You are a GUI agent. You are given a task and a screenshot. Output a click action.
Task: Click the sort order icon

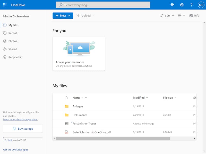(162, 16)
